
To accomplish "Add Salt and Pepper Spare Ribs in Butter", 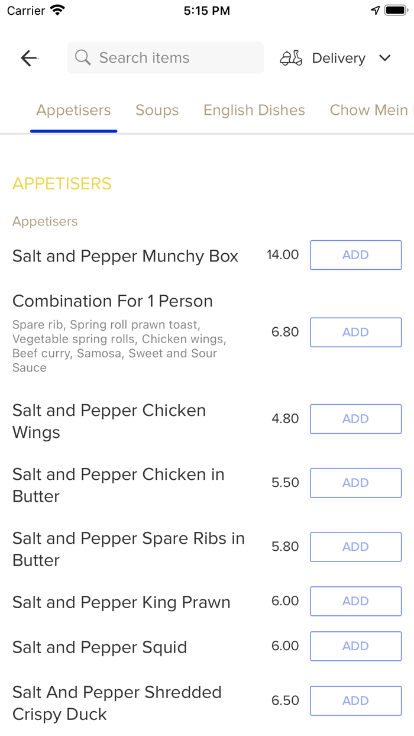I will click(x=355, y=547).
